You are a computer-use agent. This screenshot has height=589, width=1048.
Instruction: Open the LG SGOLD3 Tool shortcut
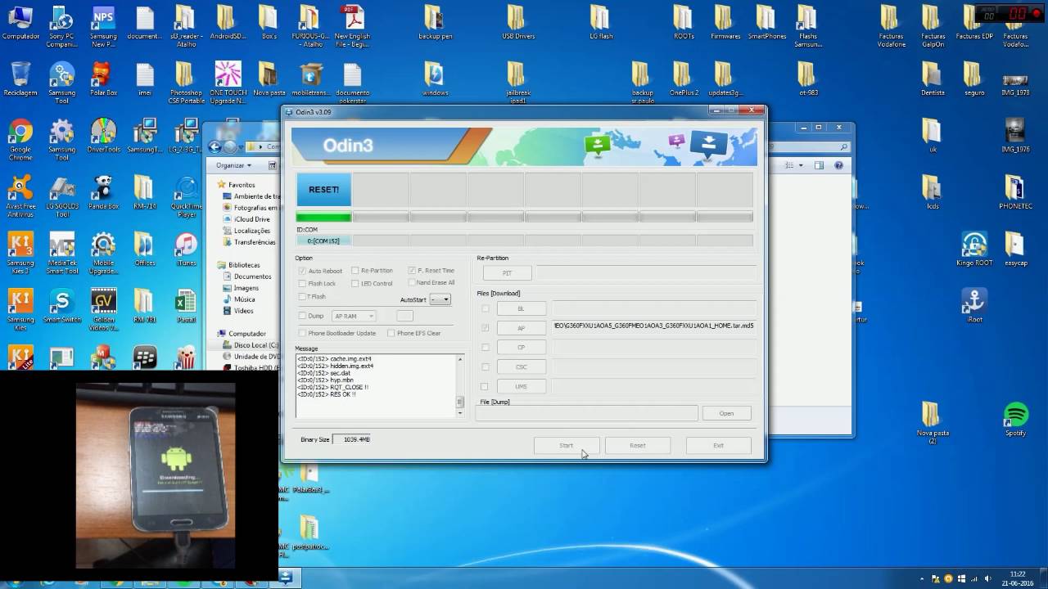click(x=62, y=196)
